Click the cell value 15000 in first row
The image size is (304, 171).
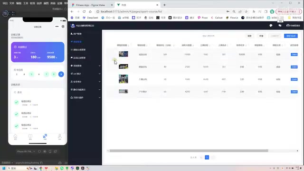(187, 55)
